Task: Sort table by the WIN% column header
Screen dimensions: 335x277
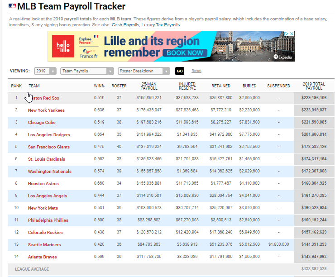Action: [x=99, y=86]
